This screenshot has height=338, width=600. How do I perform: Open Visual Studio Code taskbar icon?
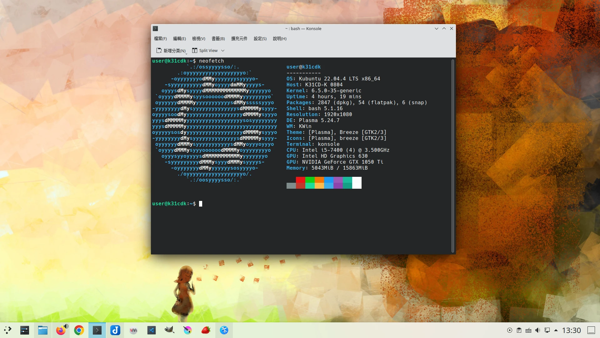(152, 330)
